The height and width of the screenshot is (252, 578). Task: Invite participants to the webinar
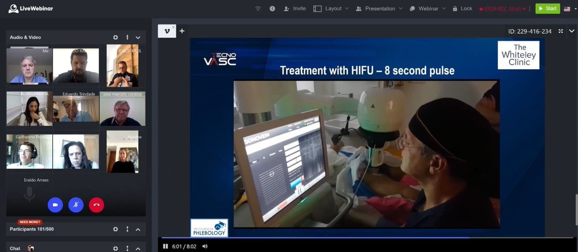click(x=294, y=9)
